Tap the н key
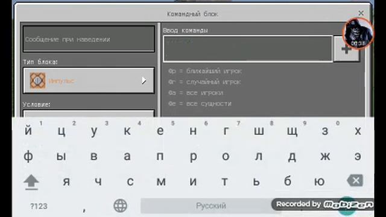 193,130
